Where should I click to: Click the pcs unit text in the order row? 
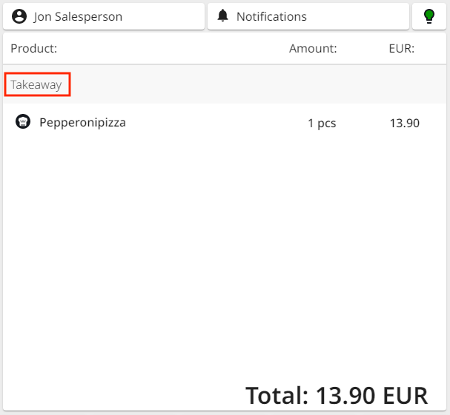click(327, 124)
